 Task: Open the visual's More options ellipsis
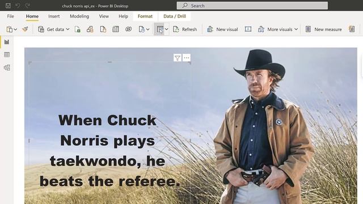pos(187,58)
